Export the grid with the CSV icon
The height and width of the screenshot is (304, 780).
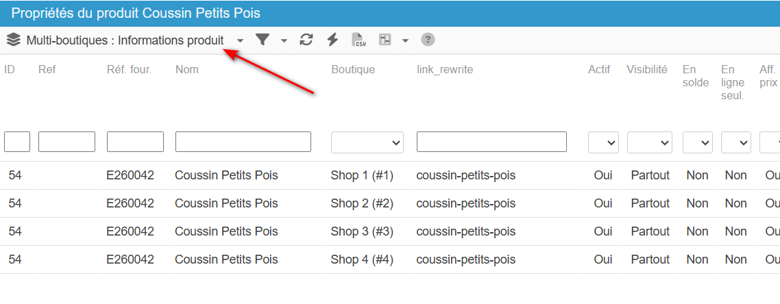[358, 40]
